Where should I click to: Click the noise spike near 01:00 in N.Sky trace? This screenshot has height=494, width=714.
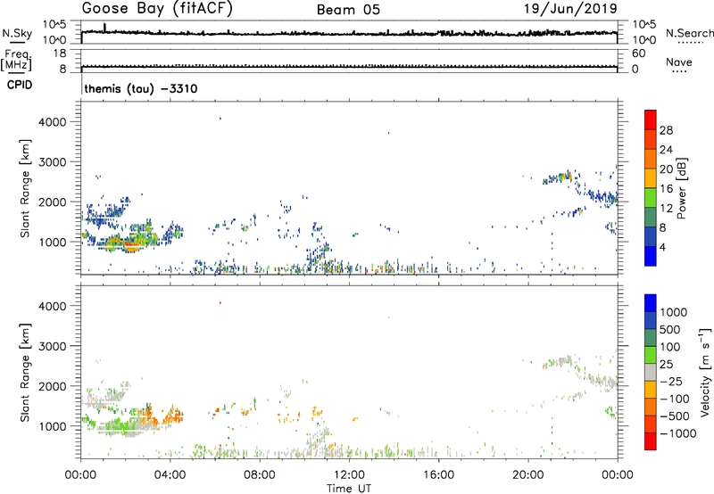pos(104,28)
